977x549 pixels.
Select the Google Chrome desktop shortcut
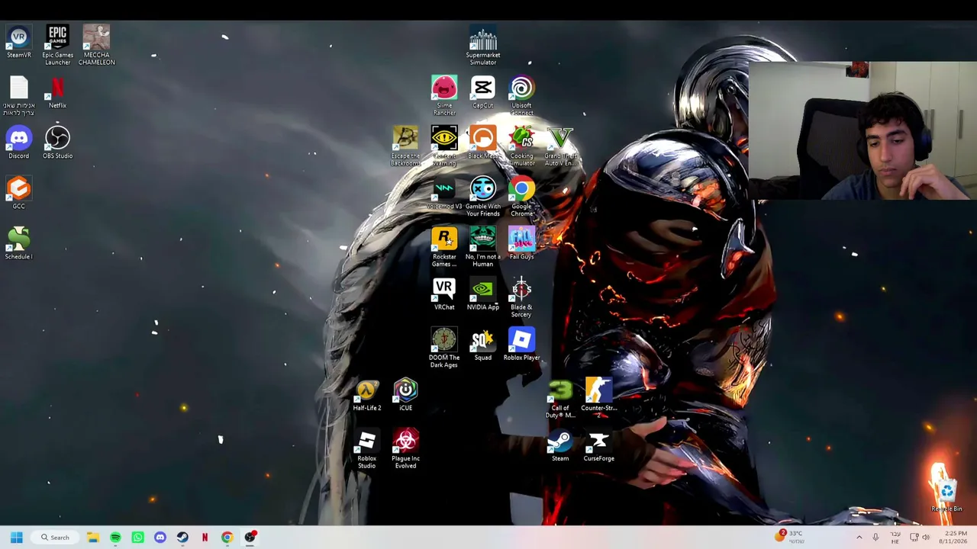point(522,197)
